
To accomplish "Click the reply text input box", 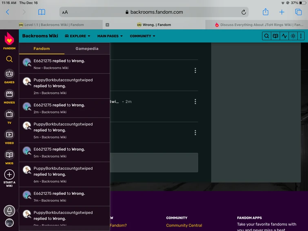I will (x=154, y=162).
